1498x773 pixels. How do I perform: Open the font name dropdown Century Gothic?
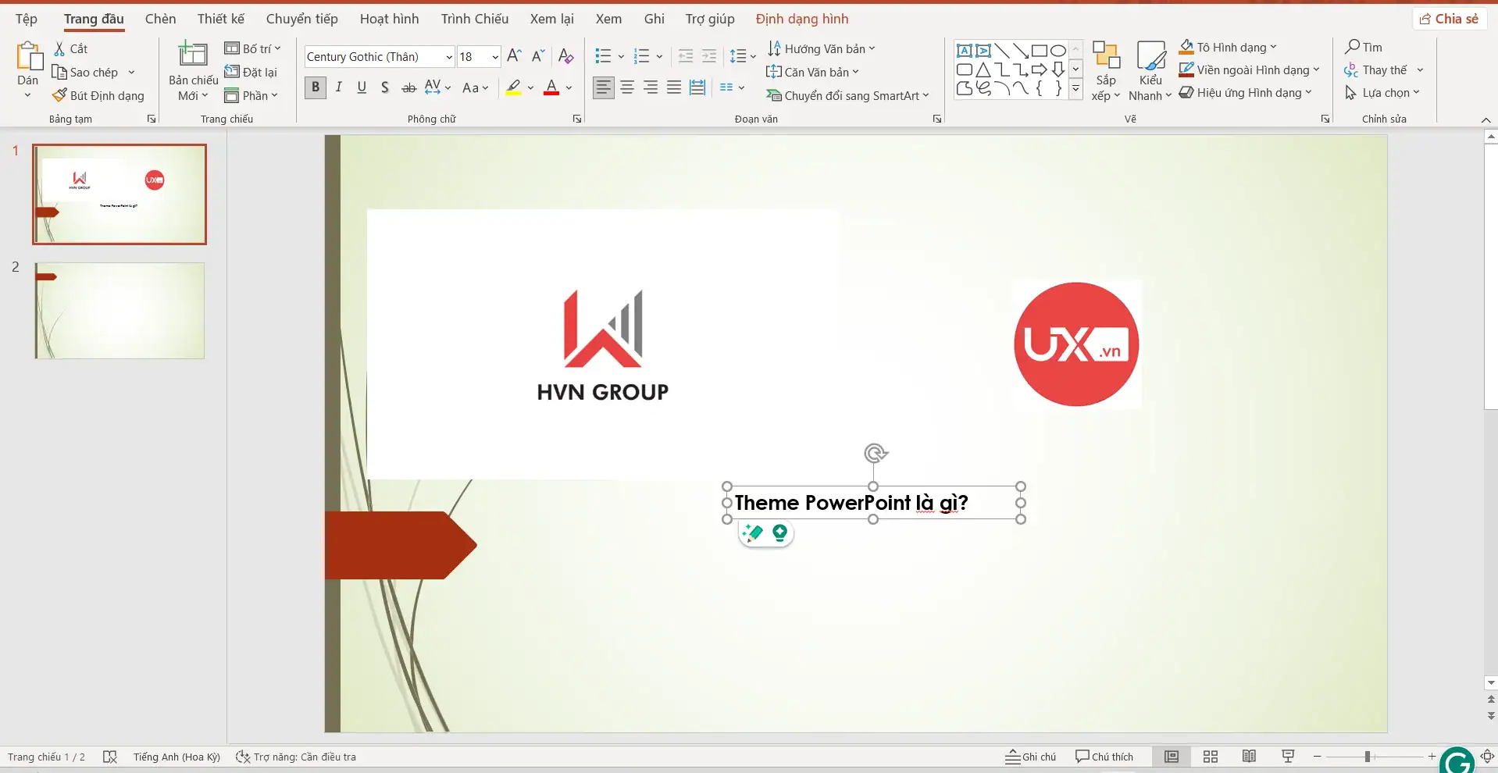pos(449,57)
